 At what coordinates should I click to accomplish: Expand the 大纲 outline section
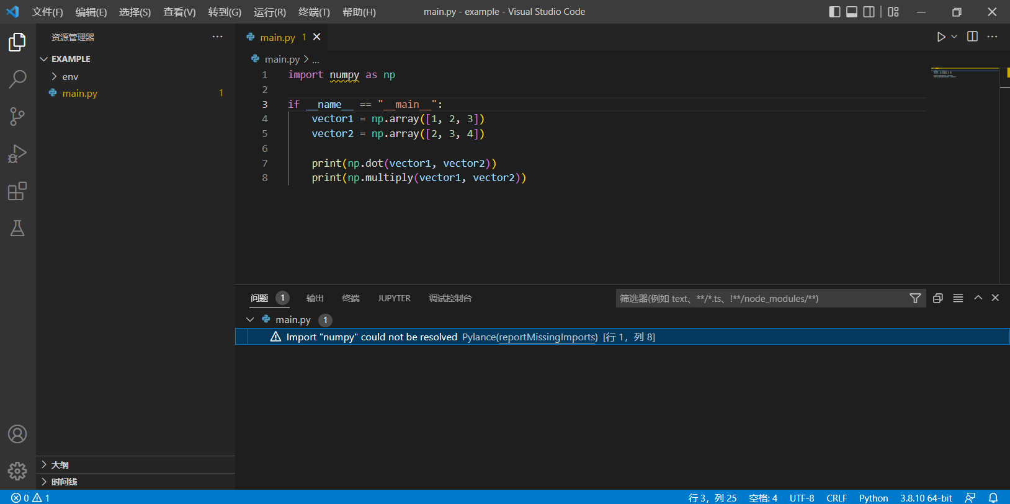pyautogui.click(x=60, y=465)
